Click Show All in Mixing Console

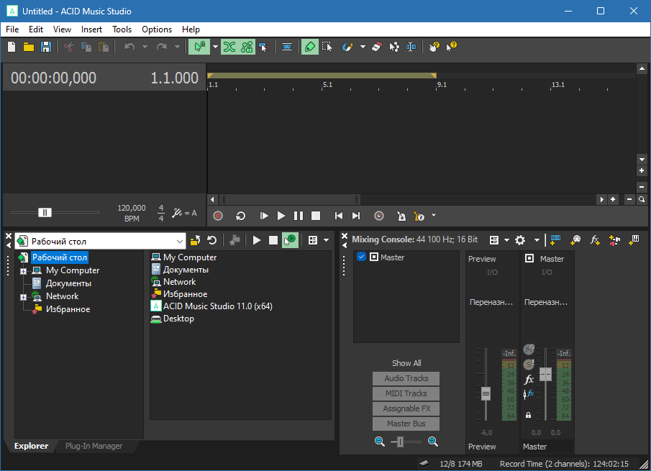tap(406, 363)
